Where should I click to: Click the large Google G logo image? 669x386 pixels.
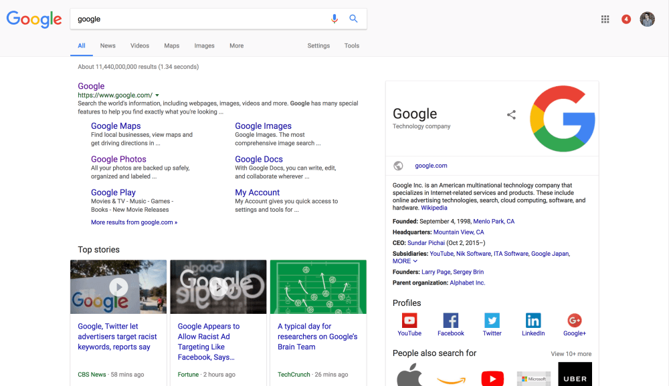(563, 118)
